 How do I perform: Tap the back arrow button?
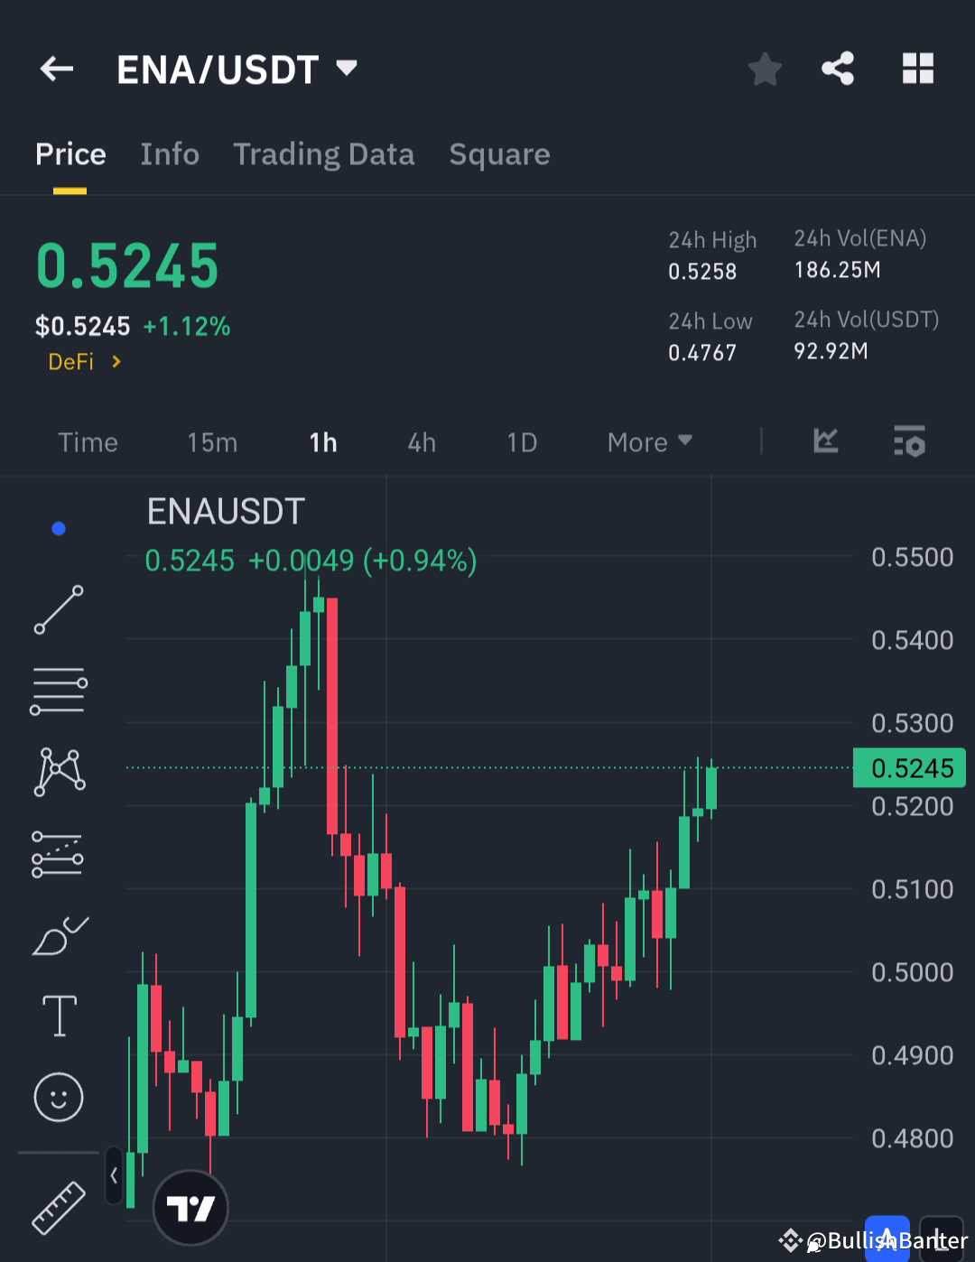click(x=56, y=69)
